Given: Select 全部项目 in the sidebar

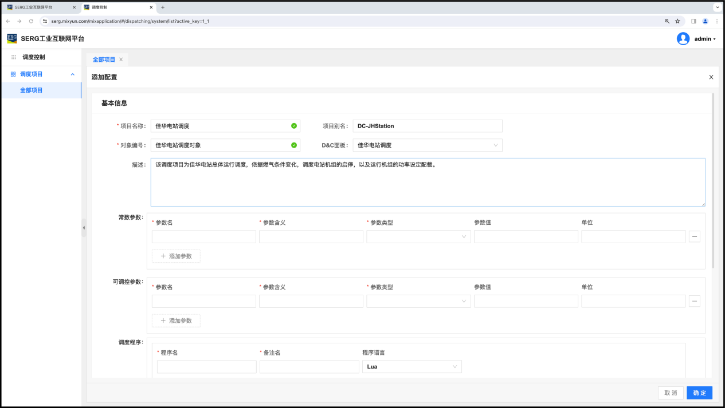Looking at the screenshot, I should coord(32,90).
